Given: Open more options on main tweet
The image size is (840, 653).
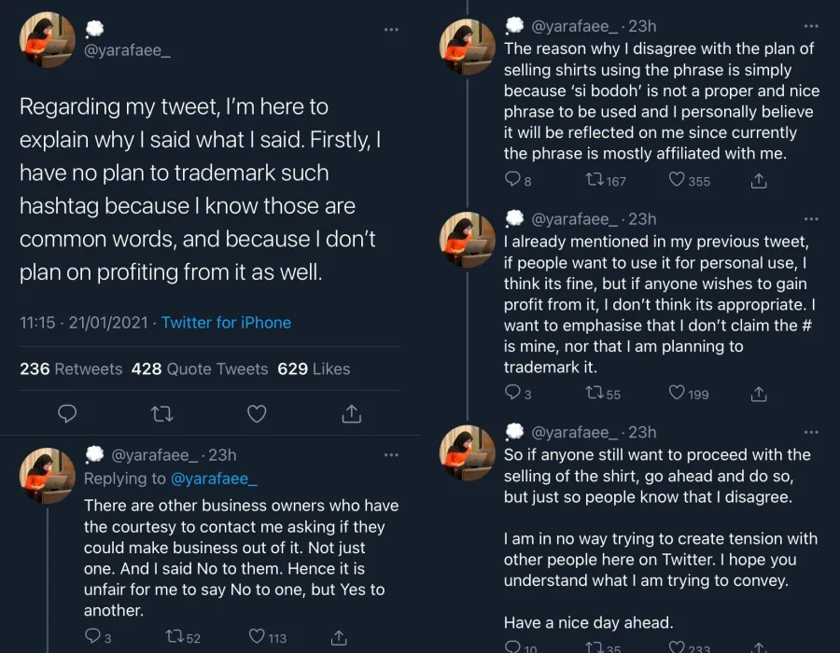Looking at the screenshot, I should 391,29.
